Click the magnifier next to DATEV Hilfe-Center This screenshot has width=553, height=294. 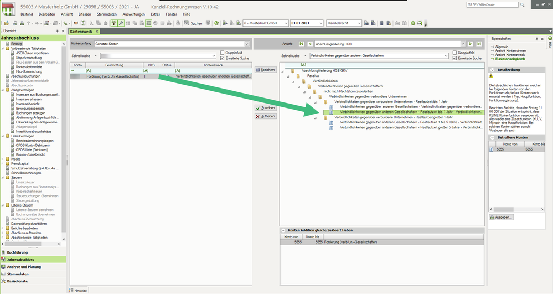(x=523, y=5)
